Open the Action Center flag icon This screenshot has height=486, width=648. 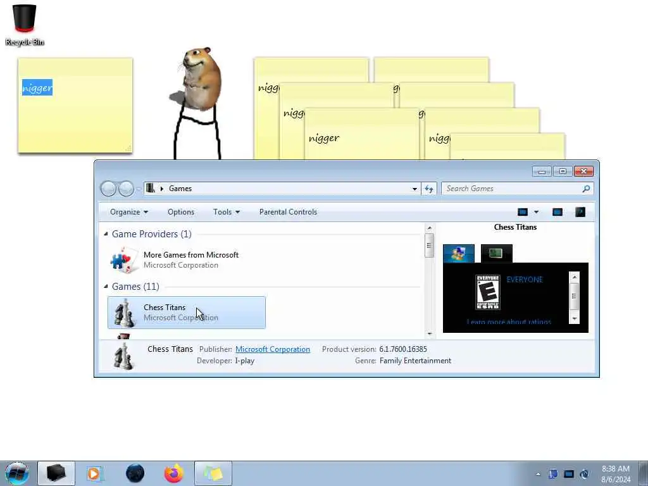pyautogui.click(x=553, y=474)
